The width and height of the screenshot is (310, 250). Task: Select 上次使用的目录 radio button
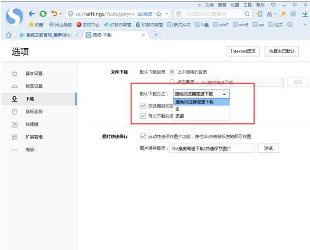coord(172,72)
